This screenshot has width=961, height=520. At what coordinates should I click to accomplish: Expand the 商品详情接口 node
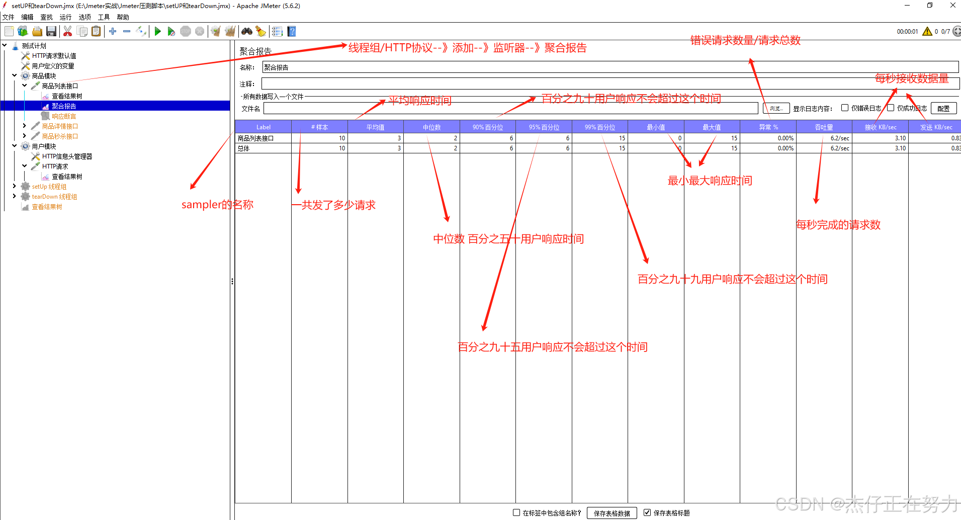(24, 126)
